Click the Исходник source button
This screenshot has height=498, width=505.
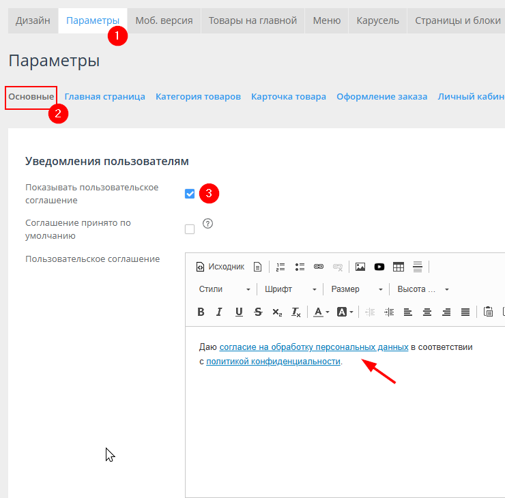coord(220,267)
